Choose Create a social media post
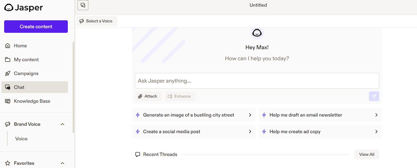The height and width of the screenshot is (168, 417). click(x=194, y=132)
